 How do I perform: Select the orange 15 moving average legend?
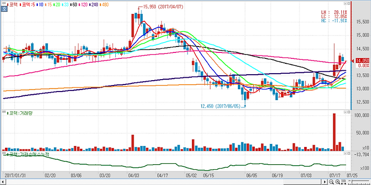click(x=48, y=4)
